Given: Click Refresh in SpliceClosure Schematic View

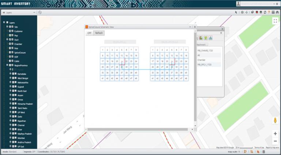Looking at the screenshot, I should click(99, 33).
